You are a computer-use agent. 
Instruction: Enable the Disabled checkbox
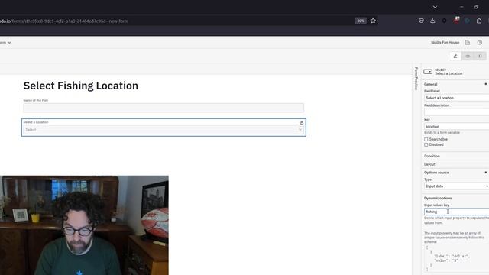pos(426,144)
